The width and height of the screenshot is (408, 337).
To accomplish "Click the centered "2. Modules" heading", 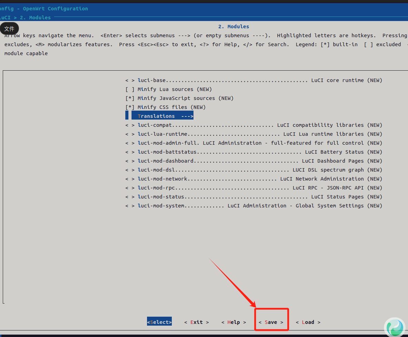I will [234, 27].
